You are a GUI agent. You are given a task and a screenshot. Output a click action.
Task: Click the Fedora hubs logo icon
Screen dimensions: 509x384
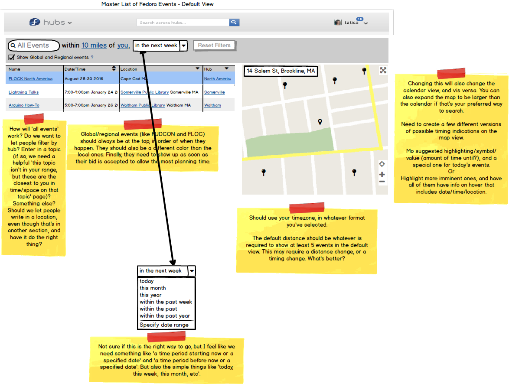pos(35,22)
